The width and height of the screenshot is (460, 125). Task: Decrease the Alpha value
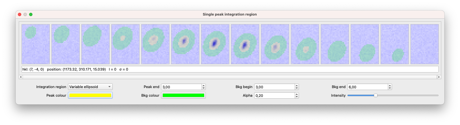tap(297, 97)
